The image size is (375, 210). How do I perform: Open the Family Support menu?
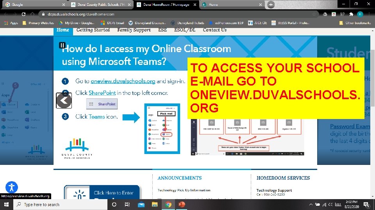[134, 30]
